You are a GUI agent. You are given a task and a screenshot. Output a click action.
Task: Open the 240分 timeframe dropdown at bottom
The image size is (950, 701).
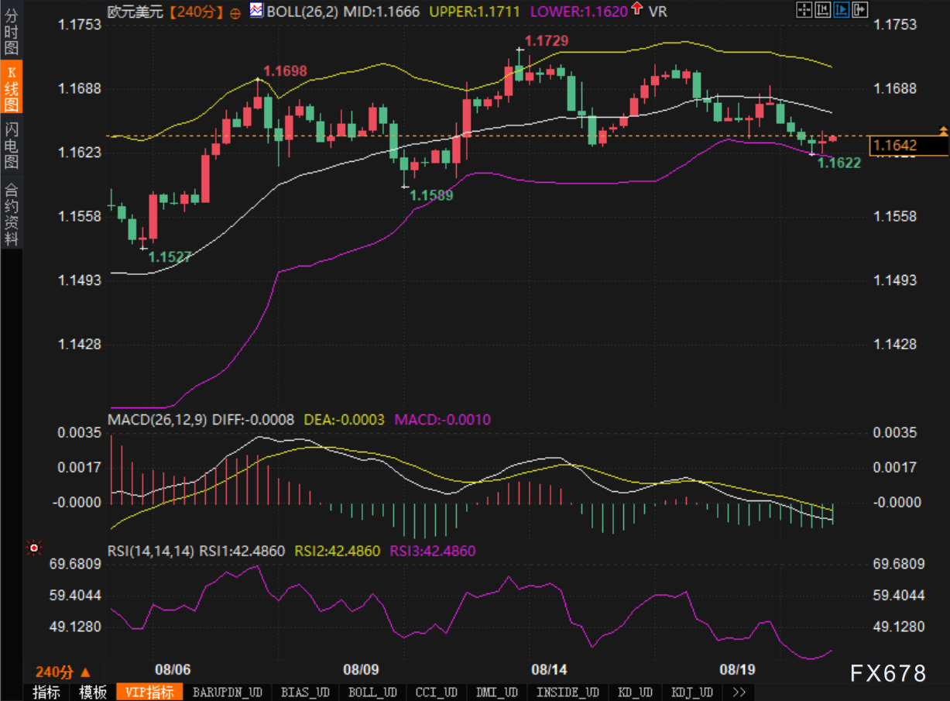coord(63,672)
